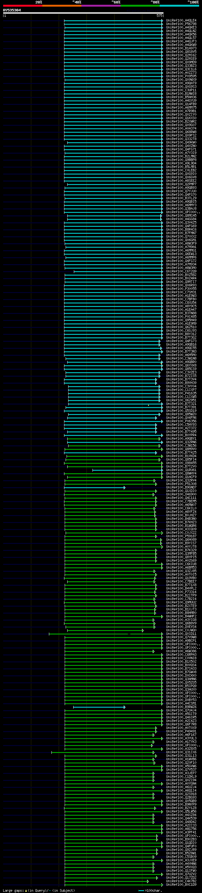202x893 pixels.
Task: Open hit UniRef100_Q2MI62
Action: [181, 55]
